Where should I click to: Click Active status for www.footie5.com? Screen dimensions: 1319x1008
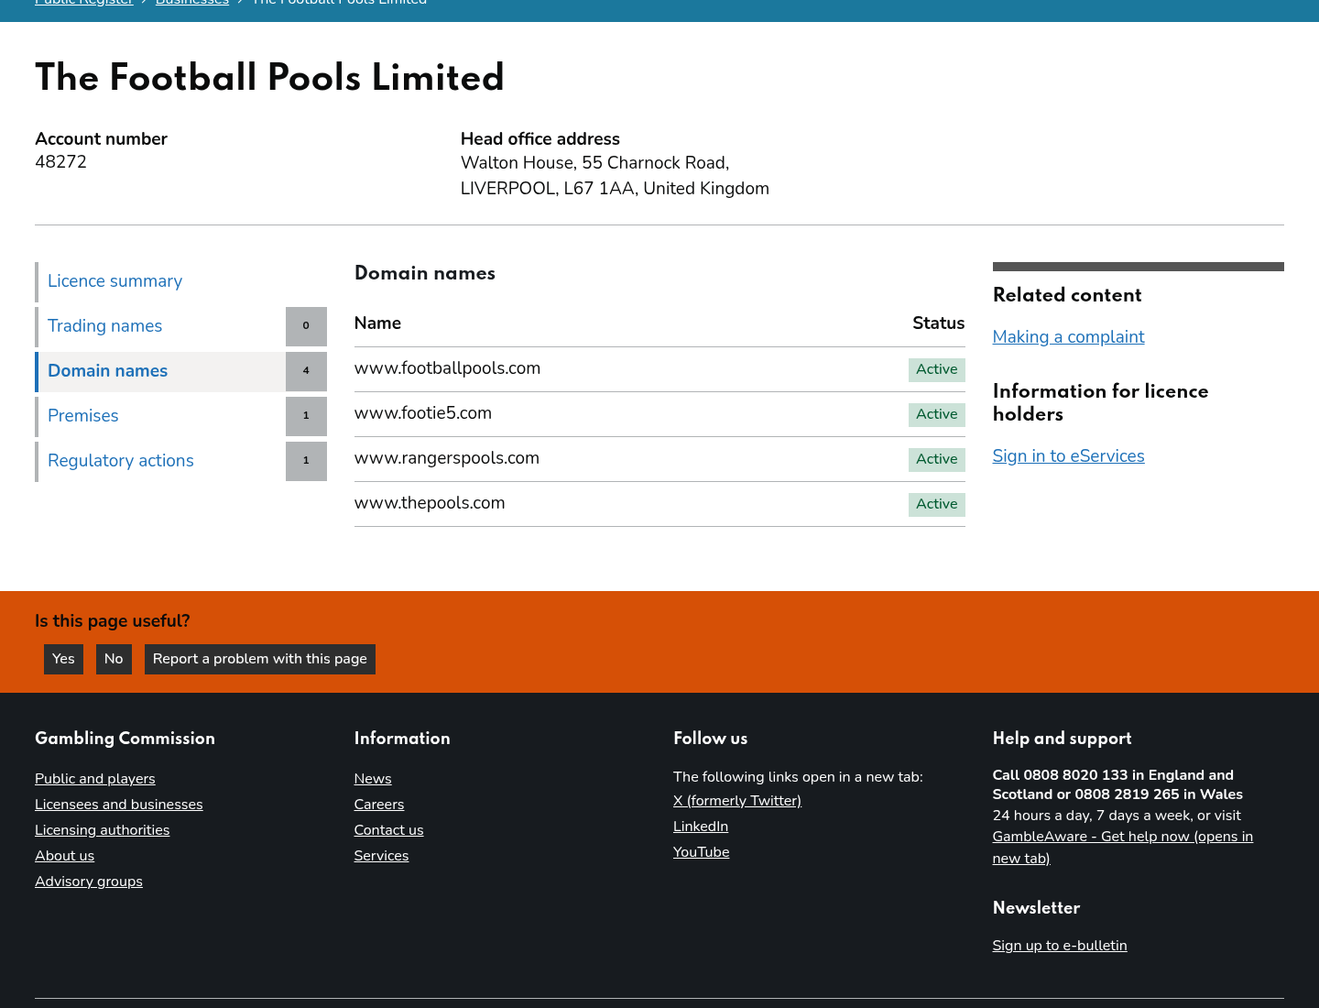point(937,414)
